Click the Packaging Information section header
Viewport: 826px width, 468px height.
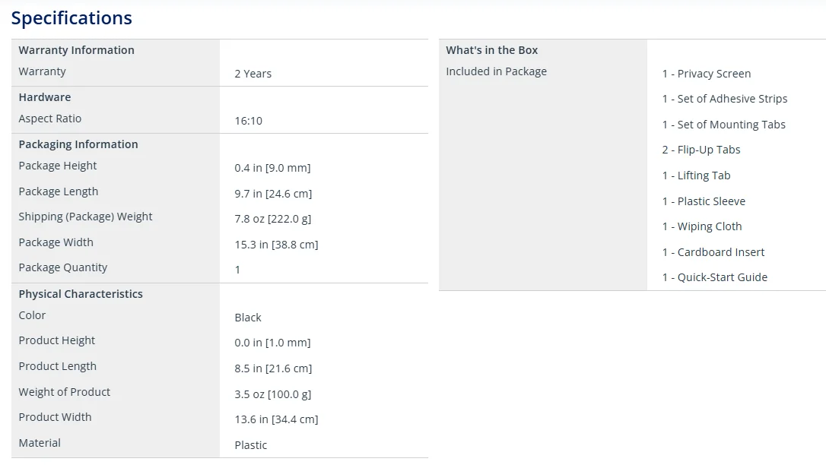click(x=78, y=144)
